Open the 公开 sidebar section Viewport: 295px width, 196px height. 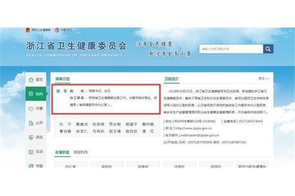click(x=36, y=123)
